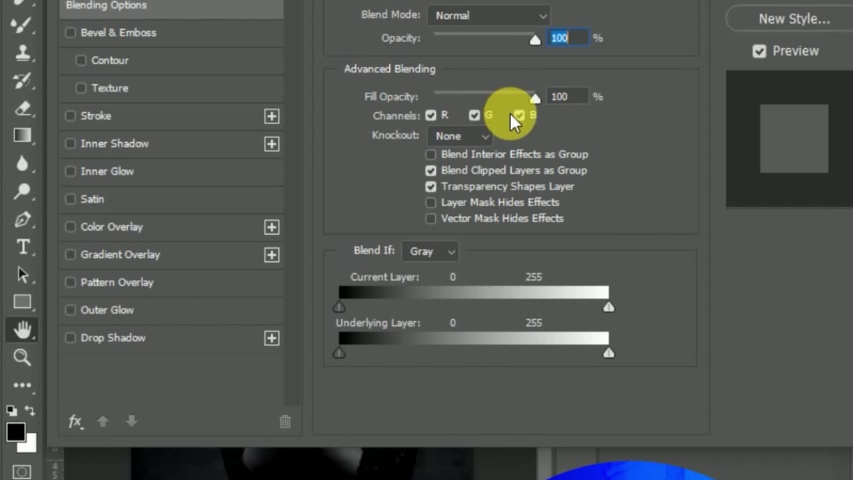Click the Opacity percentage input field
The height and width of the screenshot is (480, 853).
568,38
